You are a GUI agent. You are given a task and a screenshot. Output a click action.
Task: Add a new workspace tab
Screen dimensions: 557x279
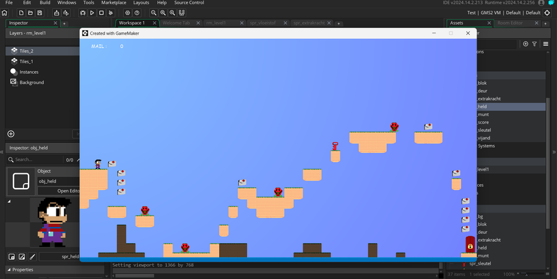tap(339, 24)
